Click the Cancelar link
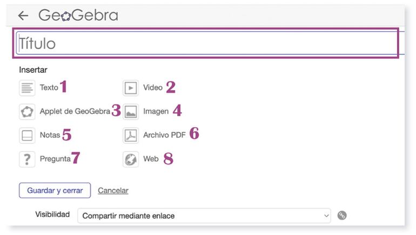This screenshot has height=235, width=416. click(x=113, y=190)
